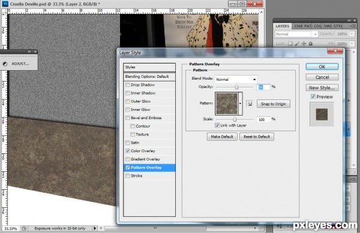Click the Layers panel Opacity 100% field

(x=342, y=34)
